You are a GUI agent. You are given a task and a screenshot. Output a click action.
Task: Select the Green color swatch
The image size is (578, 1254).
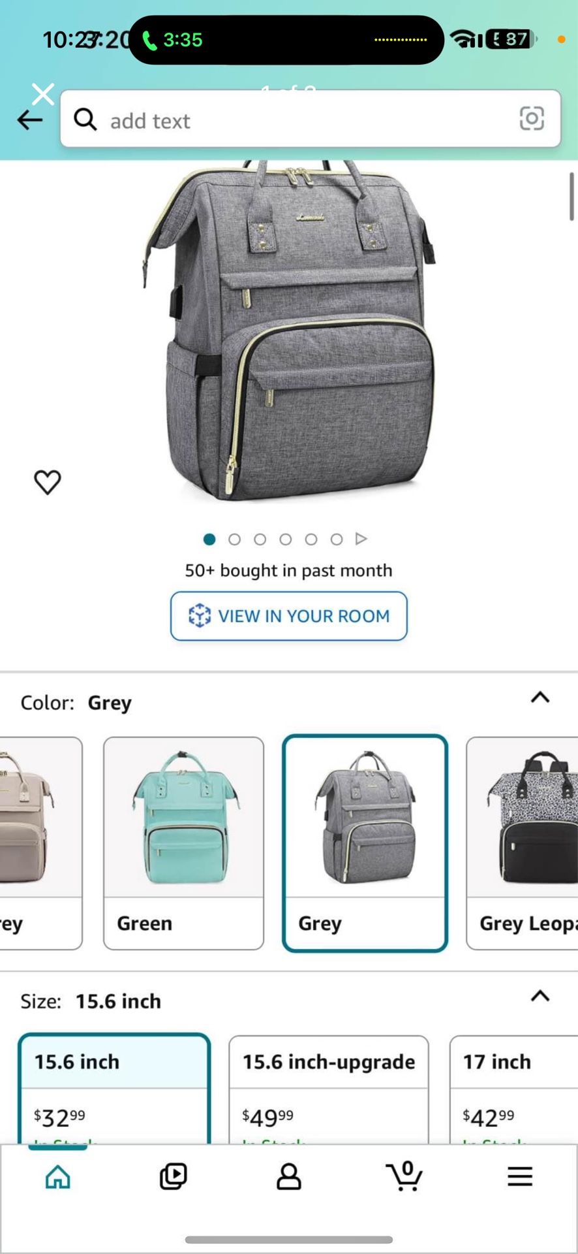pos(183,843)
